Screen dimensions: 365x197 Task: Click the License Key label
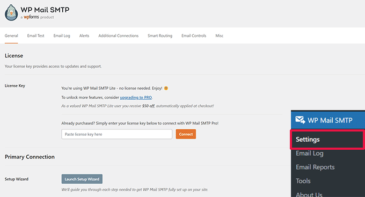[x=15, y=86]
